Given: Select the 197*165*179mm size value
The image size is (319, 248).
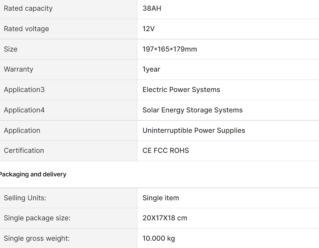Looking at the screenshot, I should pyautogui.click(x=170, y=49).
